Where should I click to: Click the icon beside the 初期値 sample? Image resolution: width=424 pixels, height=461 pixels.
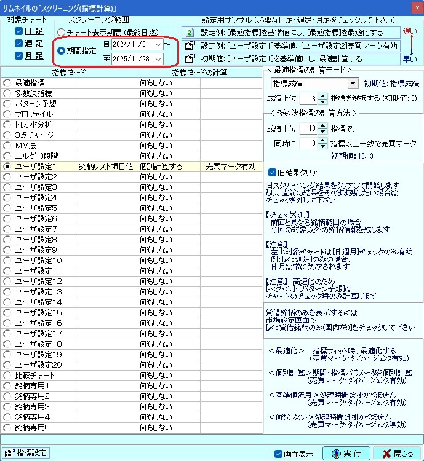click(190, 60)
